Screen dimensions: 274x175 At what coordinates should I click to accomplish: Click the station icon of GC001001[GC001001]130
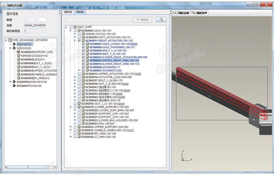click(x=14, y=82)
